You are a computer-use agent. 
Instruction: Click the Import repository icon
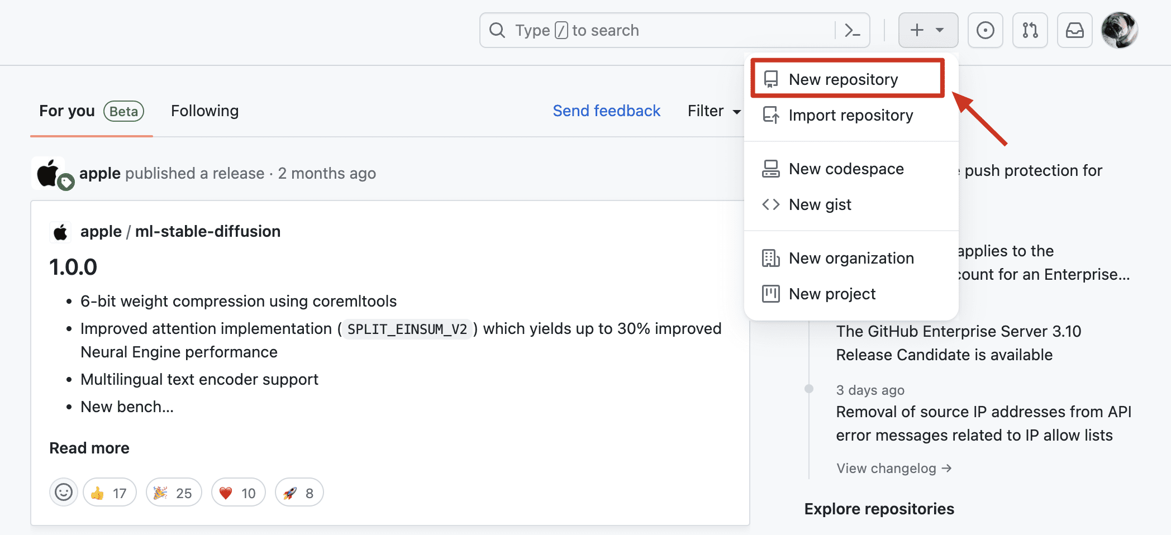coord(770,115)
